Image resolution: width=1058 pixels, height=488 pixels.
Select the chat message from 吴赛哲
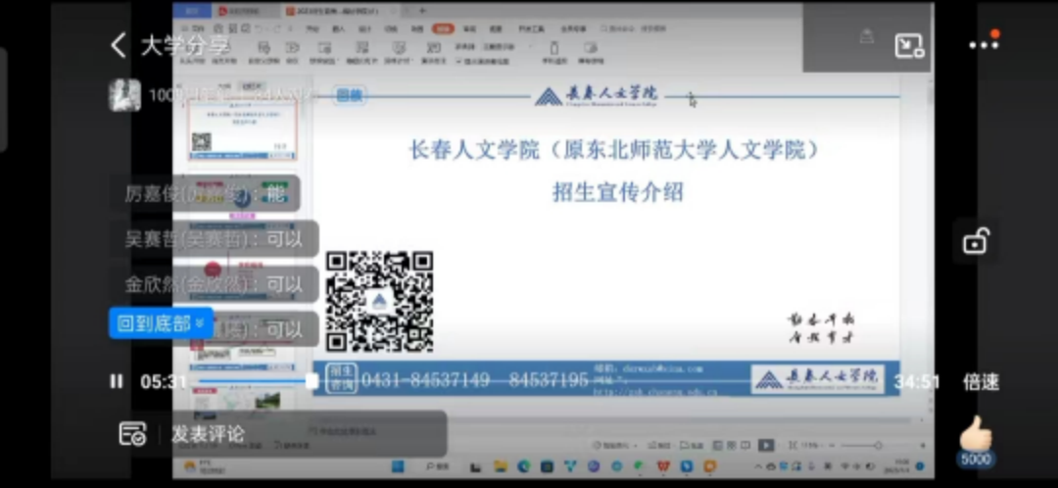pos(215,239)
